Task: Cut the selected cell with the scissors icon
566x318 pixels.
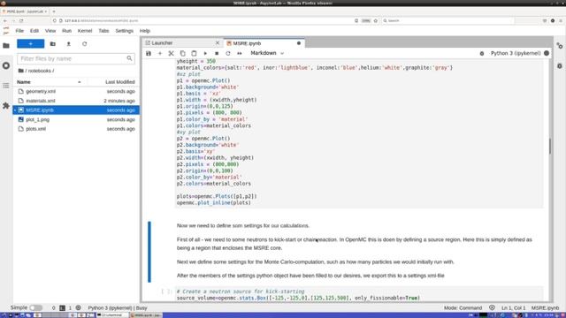Action: (x=171, y=53)
